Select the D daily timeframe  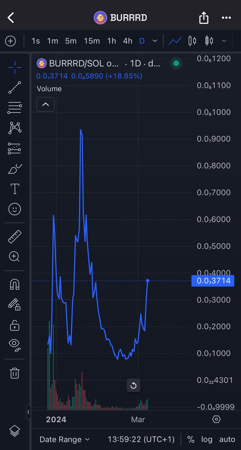point(142,41)
